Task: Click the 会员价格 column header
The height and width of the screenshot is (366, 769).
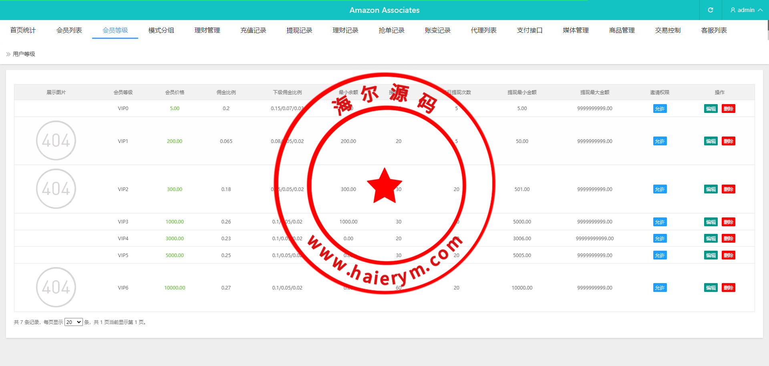Action: point(175,92)
